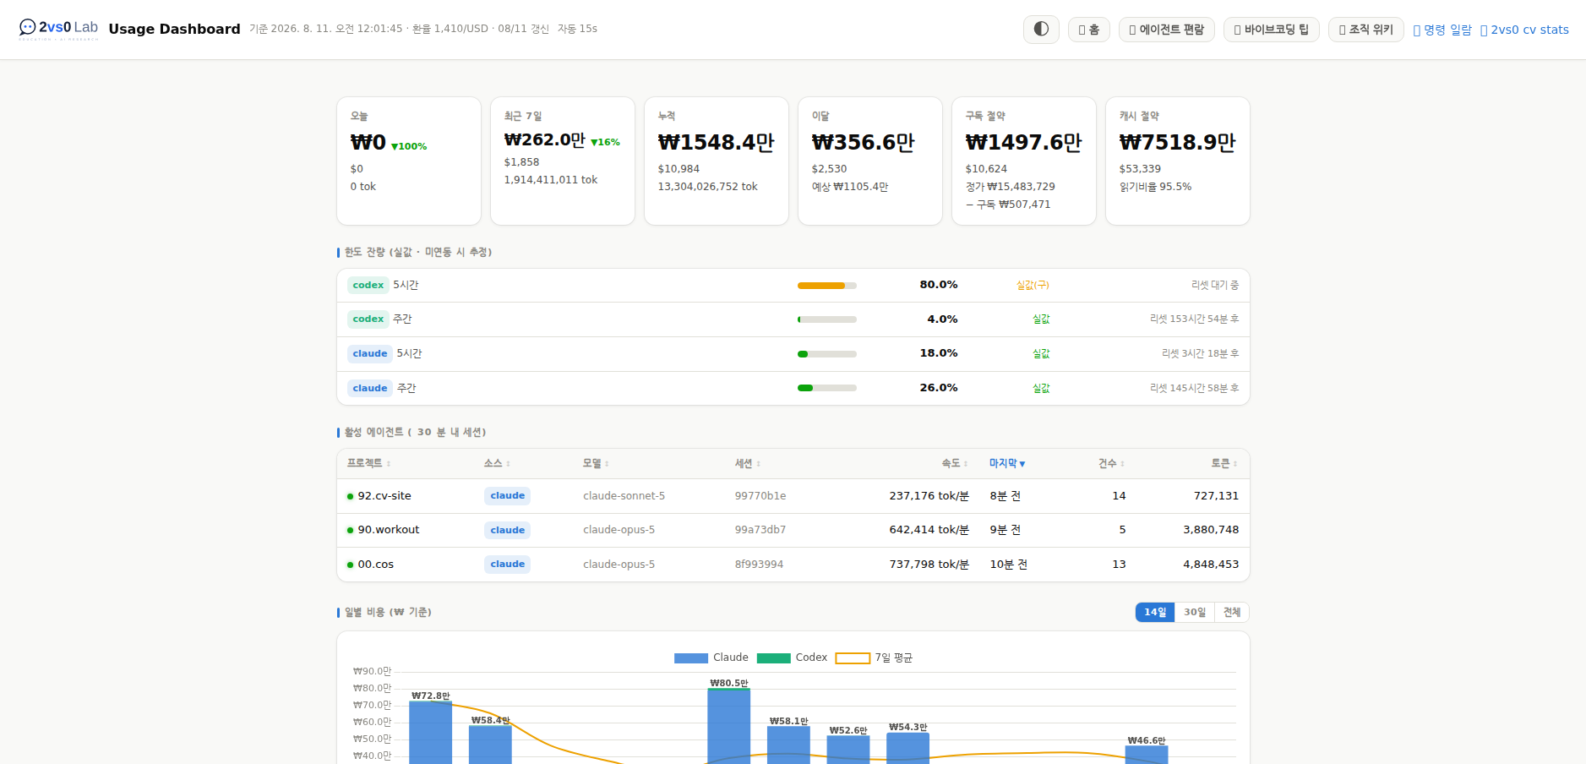Click claude source badge for 00.cos
Viewport: 1586px width, 764px height.
point(507,565)
